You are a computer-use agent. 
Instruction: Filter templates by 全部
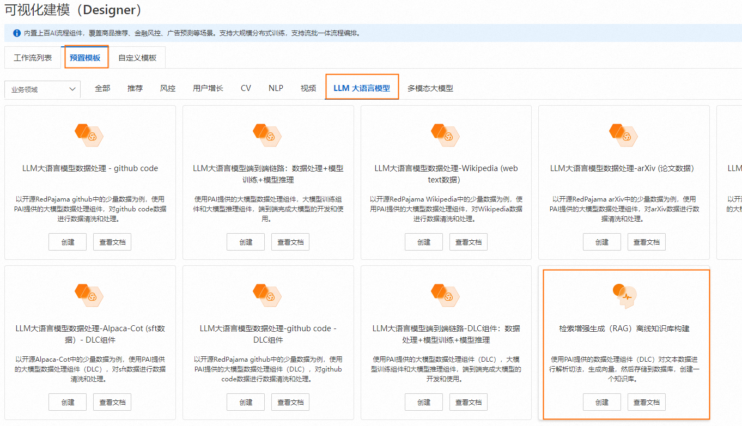[102, 88]
